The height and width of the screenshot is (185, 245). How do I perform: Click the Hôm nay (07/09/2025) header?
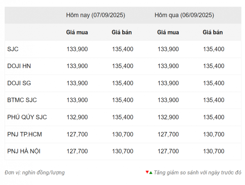(96, 15)
